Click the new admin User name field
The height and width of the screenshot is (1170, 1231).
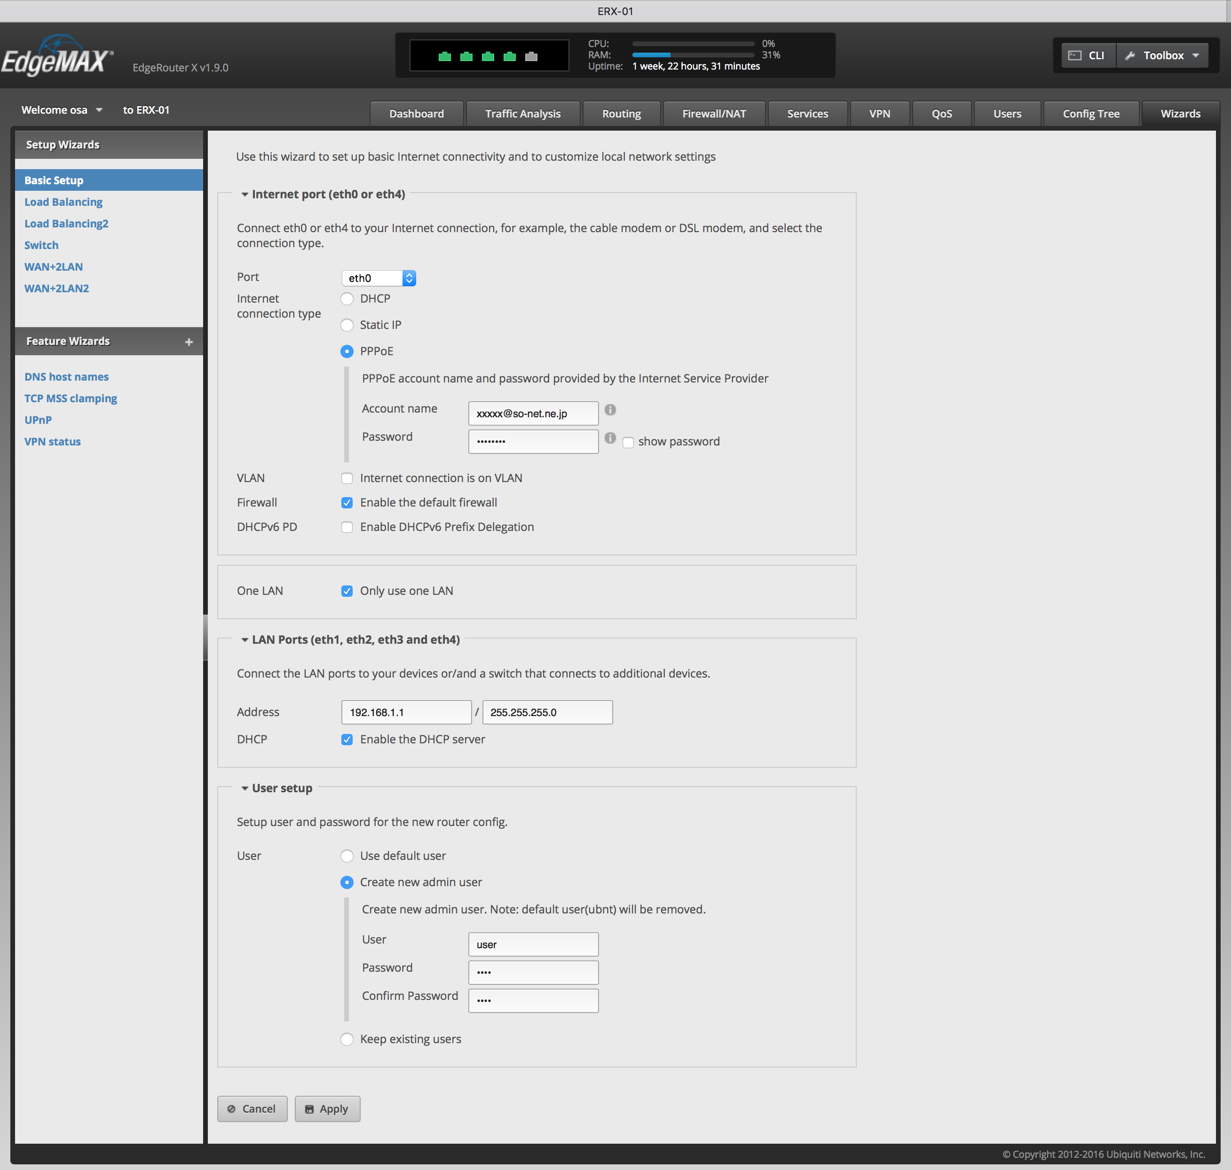pyautogui.click(x=533, y=944)
